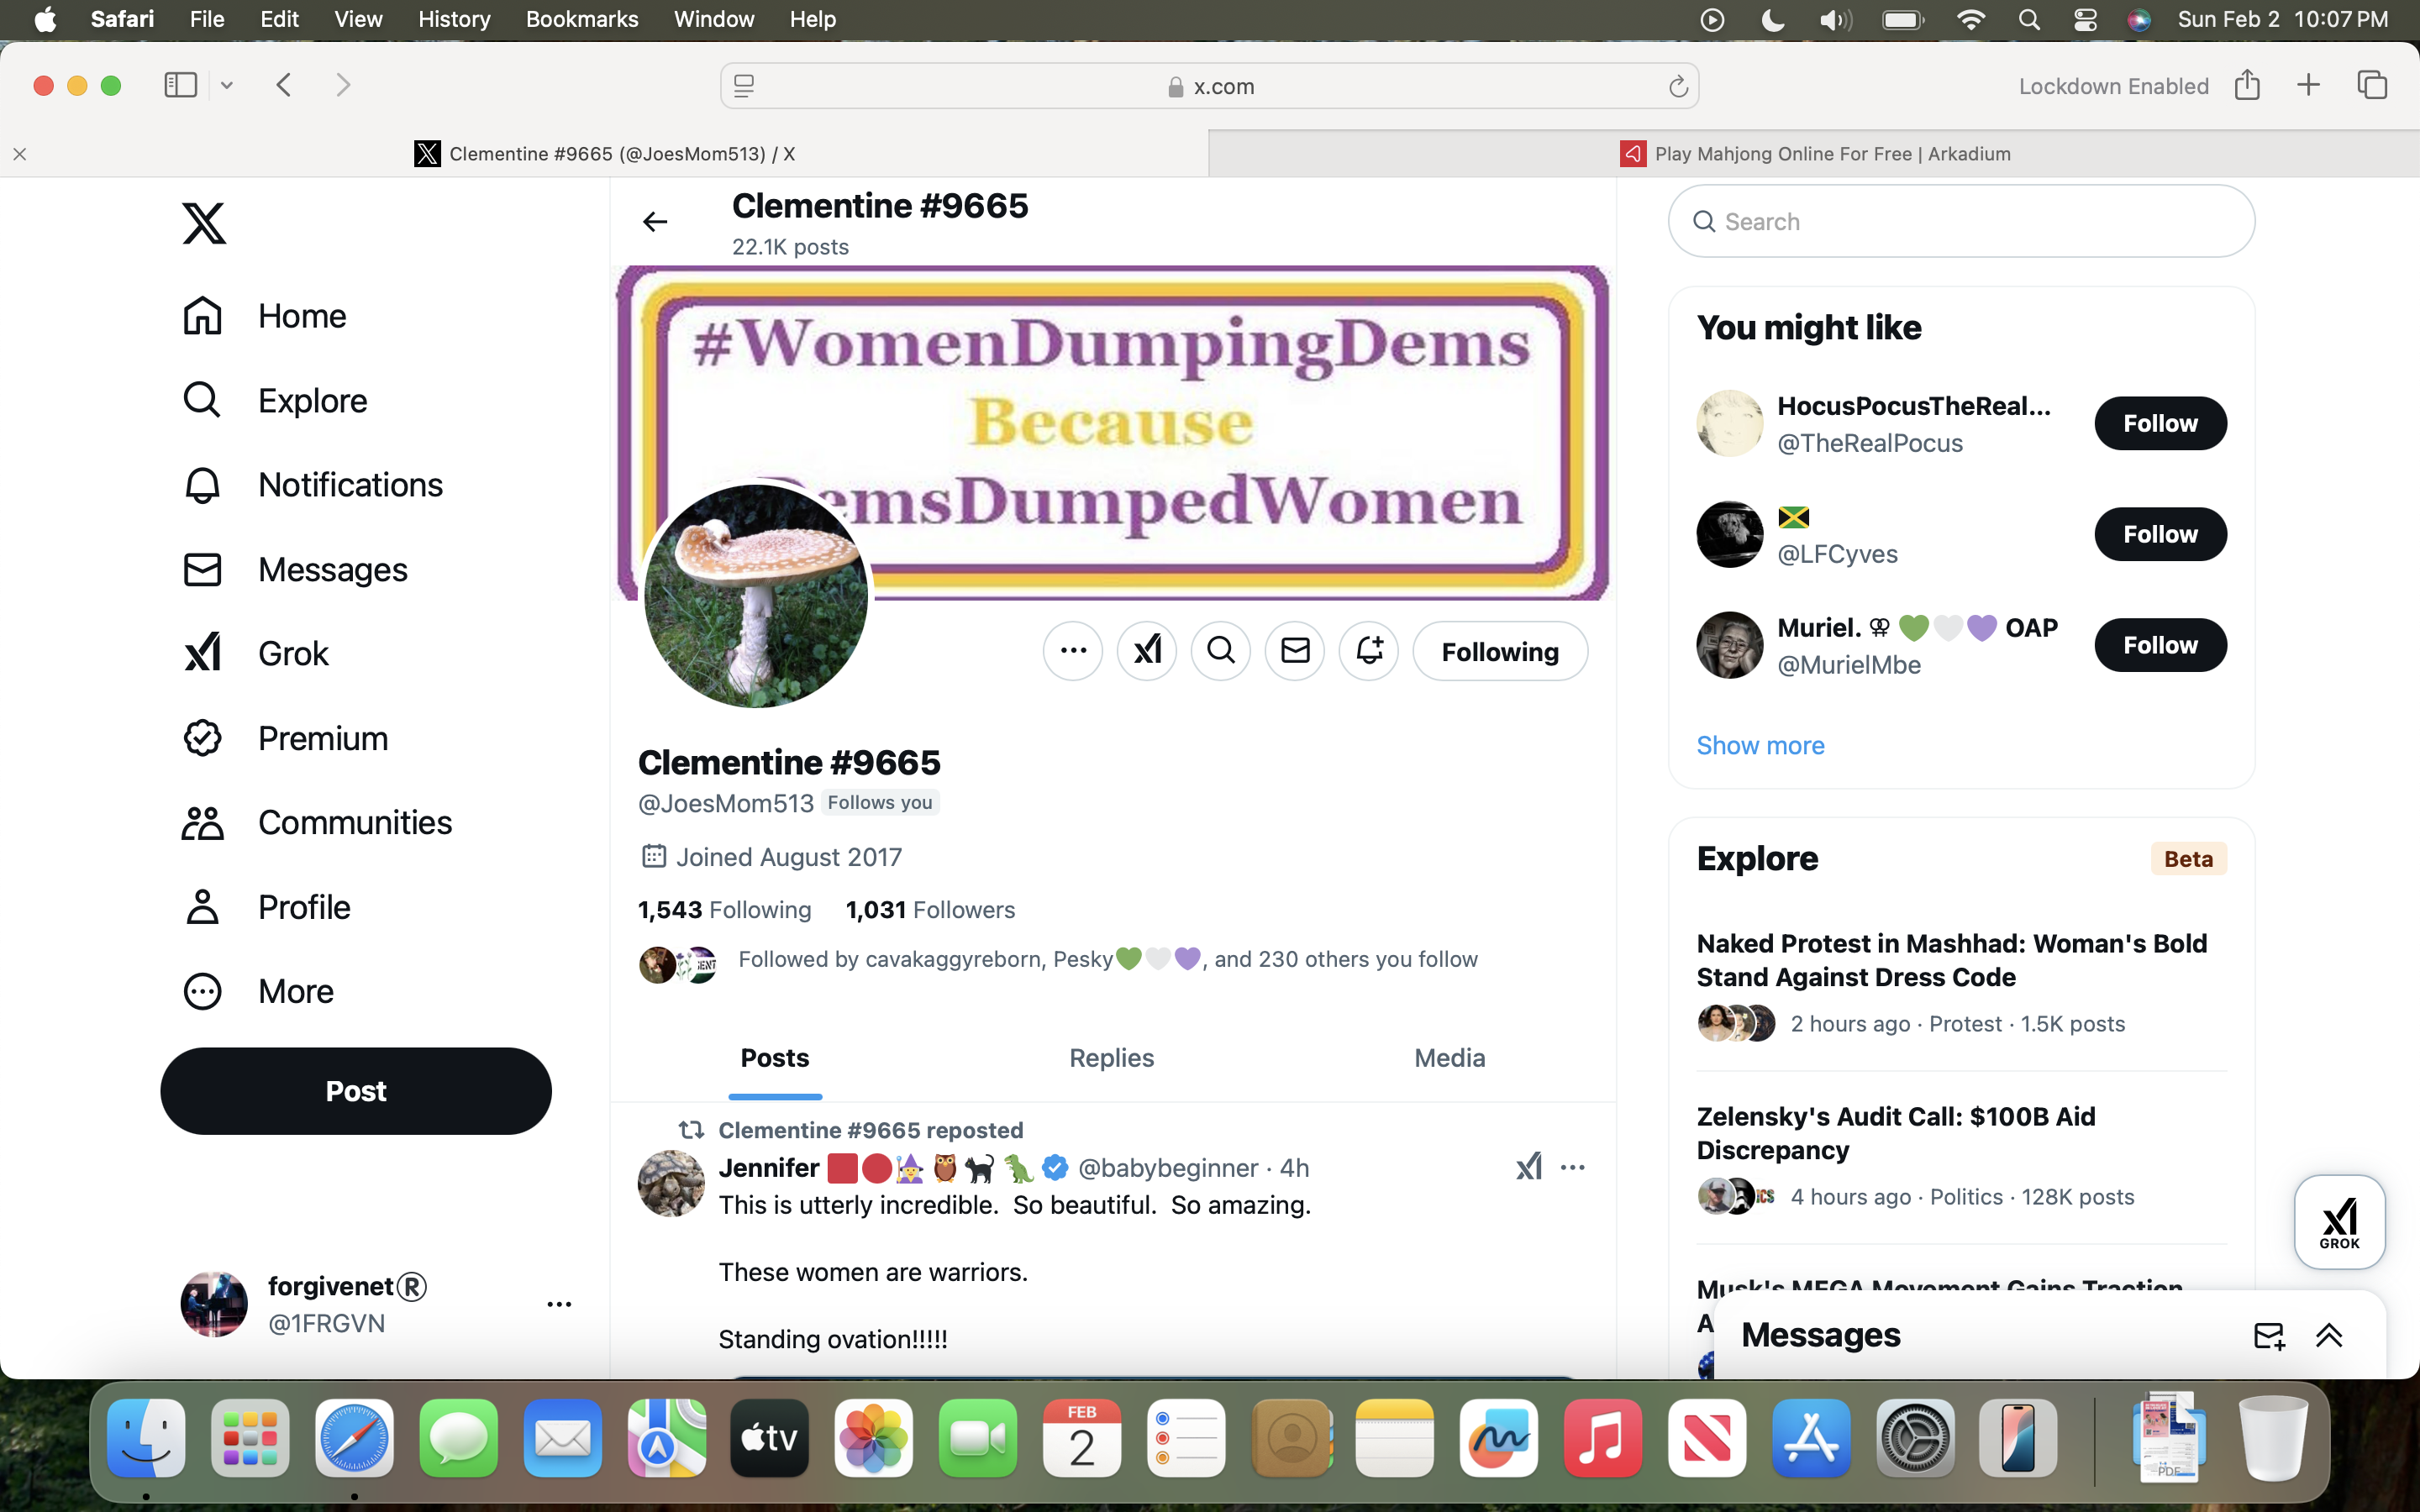The width and height of the screenshot is (2420, 1512).
Task: Open the profile's more options ellipsis
Action: point(1073,651)
